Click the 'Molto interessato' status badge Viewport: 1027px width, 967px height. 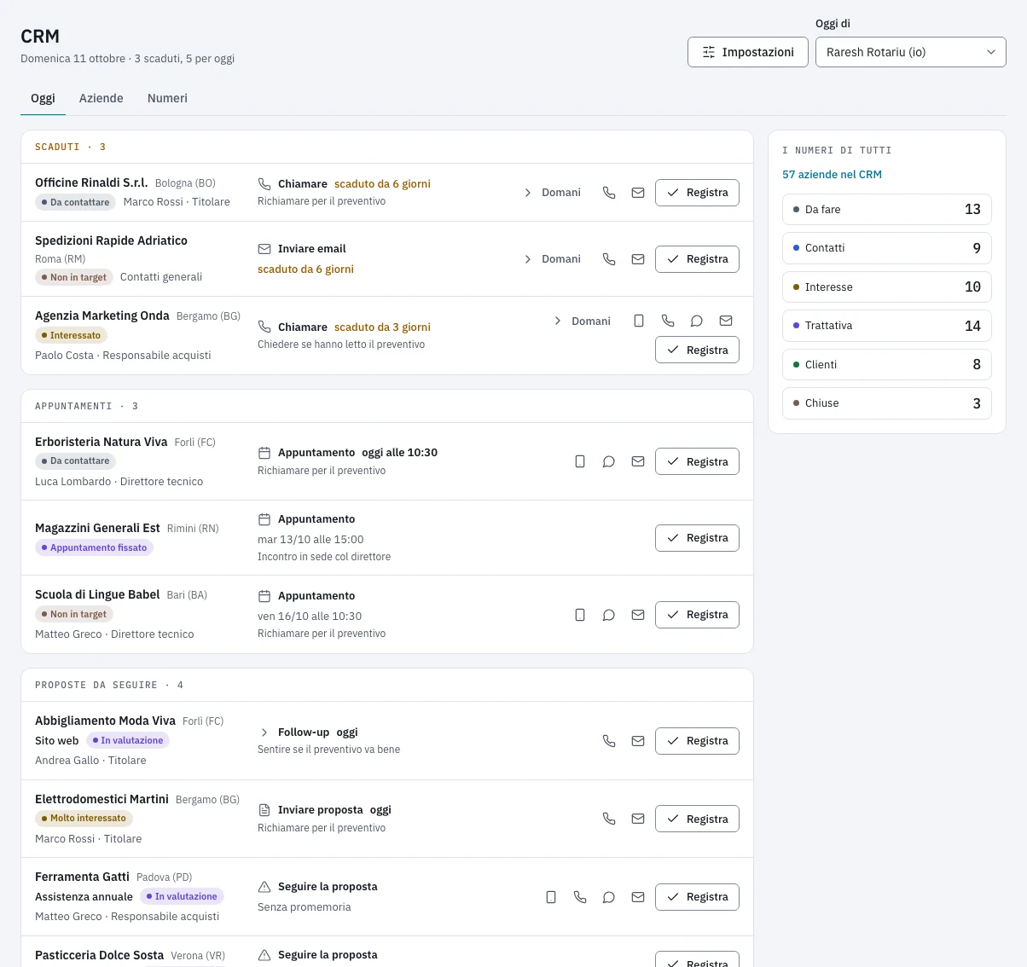point(84,818)
